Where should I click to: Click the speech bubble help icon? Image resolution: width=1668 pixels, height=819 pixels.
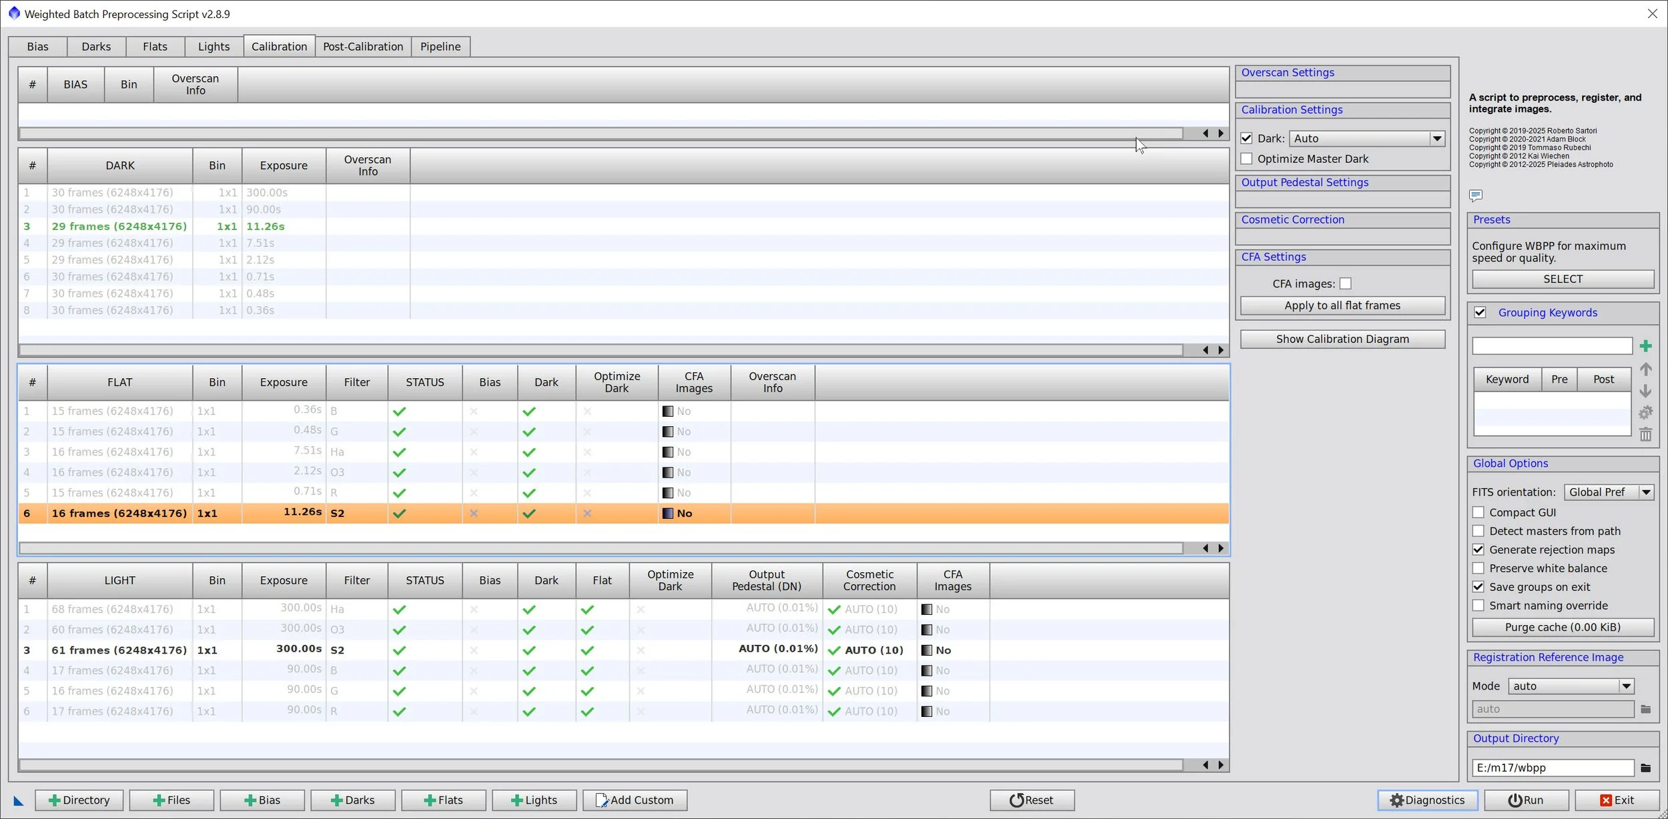pyautogui.click(x=1476, y=195)
